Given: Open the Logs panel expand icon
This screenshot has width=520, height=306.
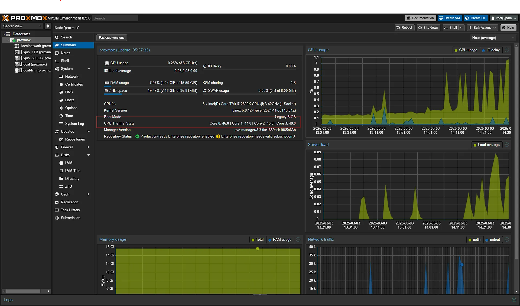Looking at the screenshot, I should (514, 300).
